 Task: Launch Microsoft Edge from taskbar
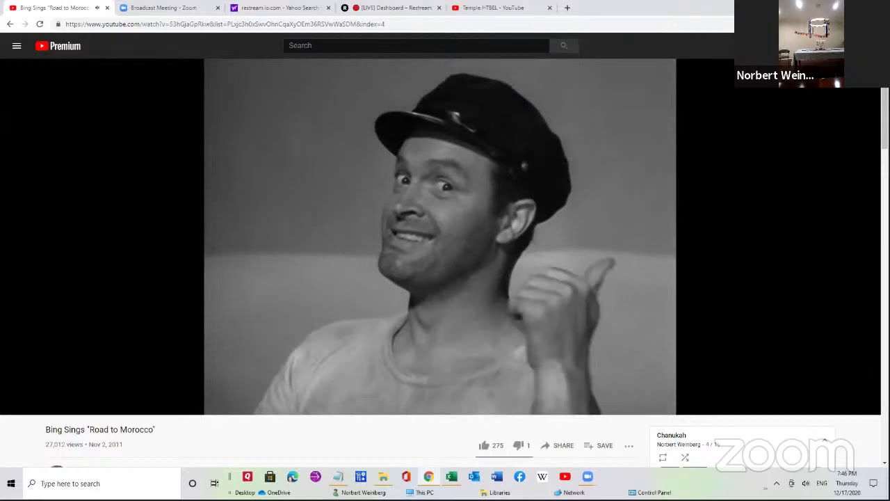(x=293, y=477)
